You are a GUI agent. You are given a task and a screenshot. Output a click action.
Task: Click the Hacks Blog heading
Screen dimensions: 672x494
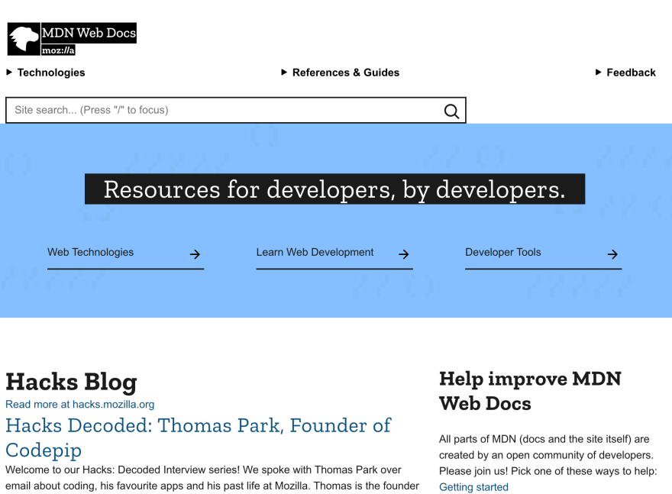(71, 382)
